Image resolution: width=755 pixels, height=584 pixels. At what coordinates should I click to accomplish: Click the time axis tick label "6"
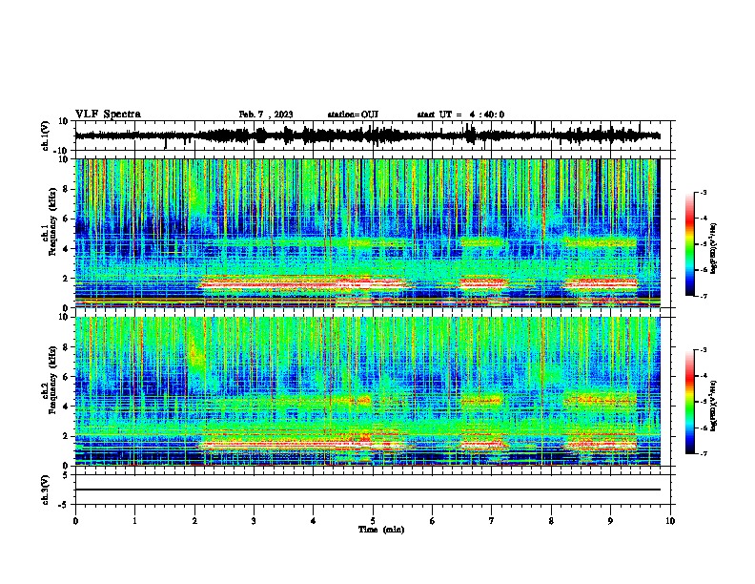433,521
